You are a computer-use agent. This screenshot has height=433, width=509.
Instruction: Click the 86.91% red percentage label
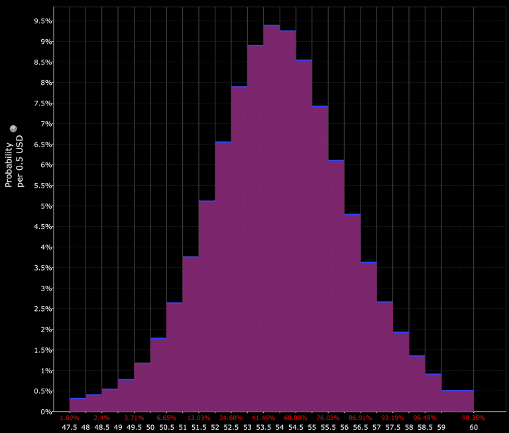[360, 418]
